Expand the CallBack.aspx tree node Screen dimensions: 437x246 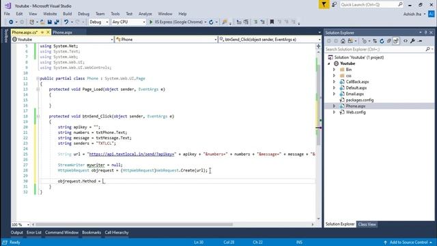coord(334,82)
